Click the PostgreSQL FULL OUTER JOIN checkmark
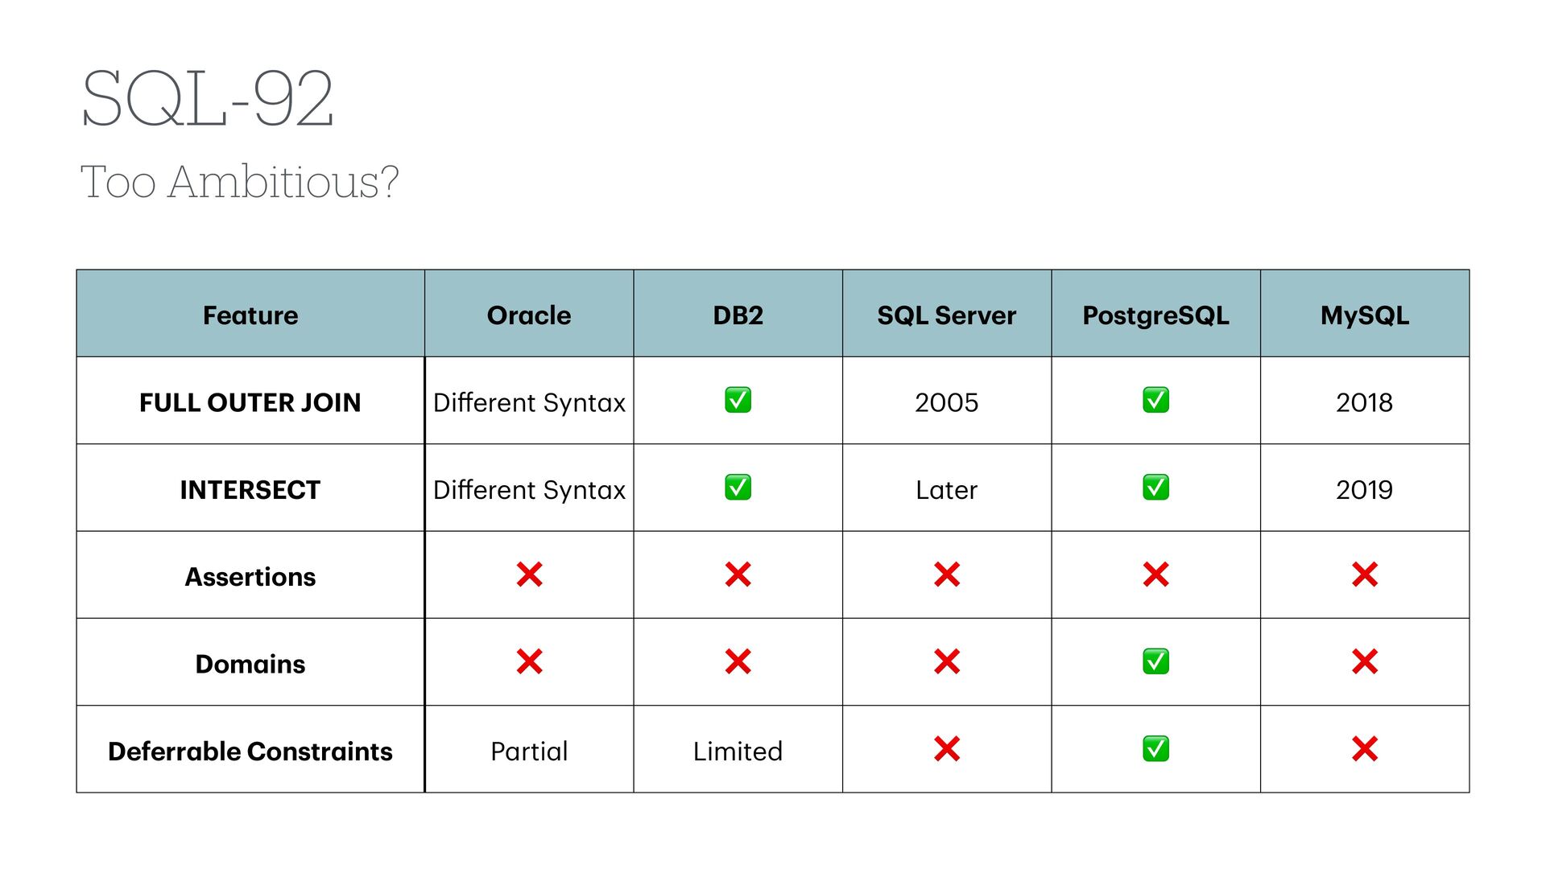The height and width of the screenshot is (869, 1546). (1155, 400)
